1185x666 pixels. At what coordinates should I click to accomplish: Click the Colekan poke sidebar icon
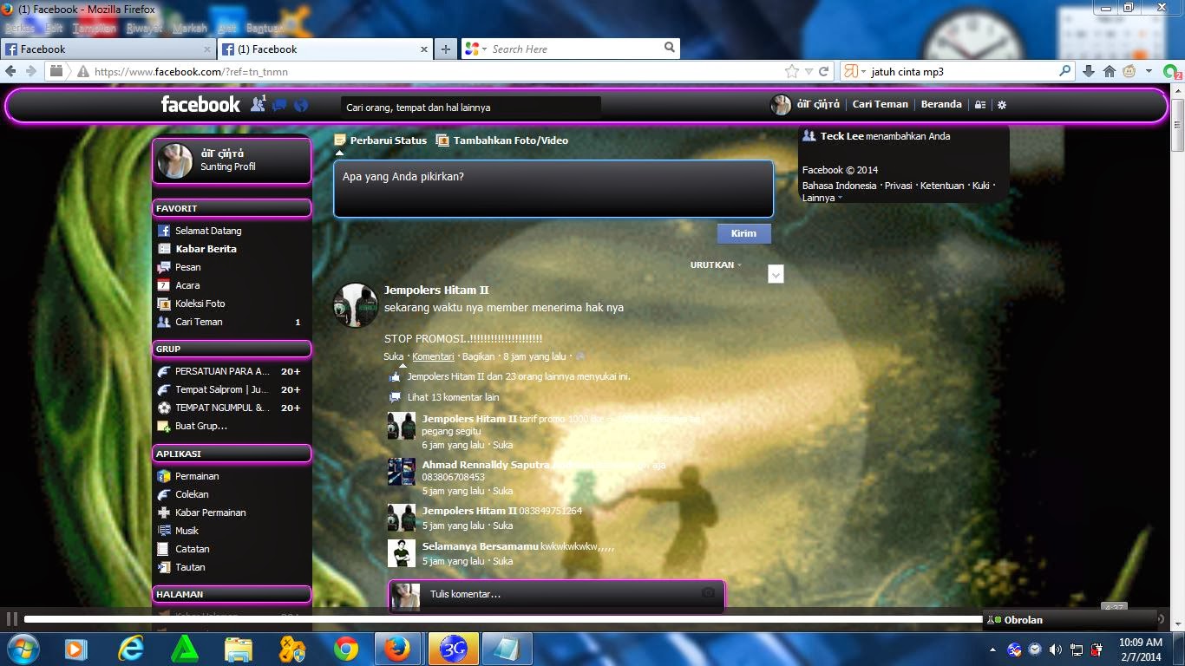[164, 494]
